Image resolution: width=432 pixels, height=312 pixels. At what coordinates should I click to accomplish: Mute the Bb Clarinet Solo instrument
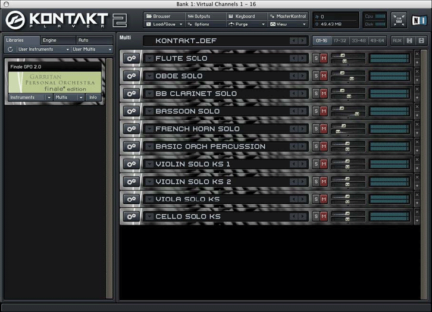pos(324,93)
